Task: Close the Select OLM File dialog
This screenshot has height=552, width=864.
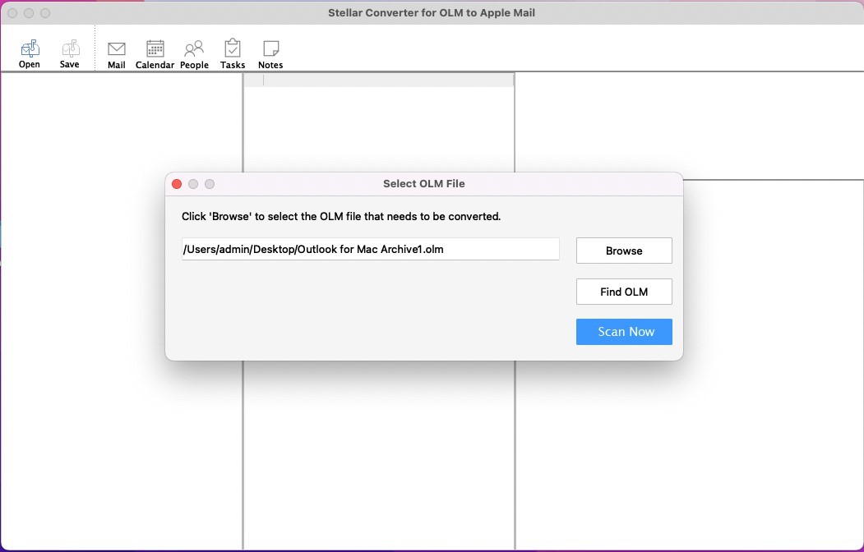Action: click(177, 184)
